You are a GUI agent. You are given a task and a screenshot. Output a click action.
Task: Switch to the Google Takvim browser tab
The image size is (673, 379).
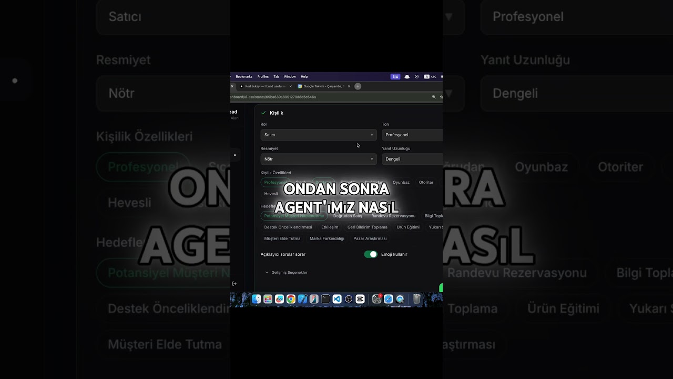pyautogui.click(x=323, y=86)
